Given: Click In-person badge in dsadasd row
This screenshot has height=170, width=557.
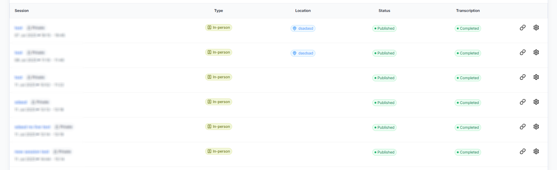Looking at the screenshot, I should click(219, 28).
